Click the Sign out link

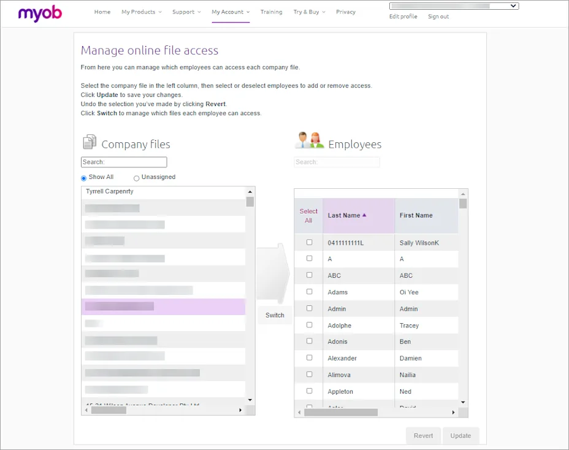coord(438,17)
